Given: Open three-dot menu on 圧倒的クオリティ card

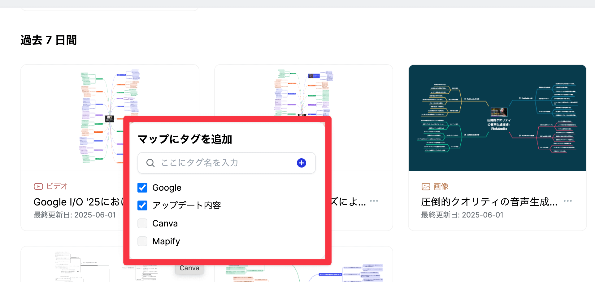Looking at the screenshot, I should [x=567, y=201].
